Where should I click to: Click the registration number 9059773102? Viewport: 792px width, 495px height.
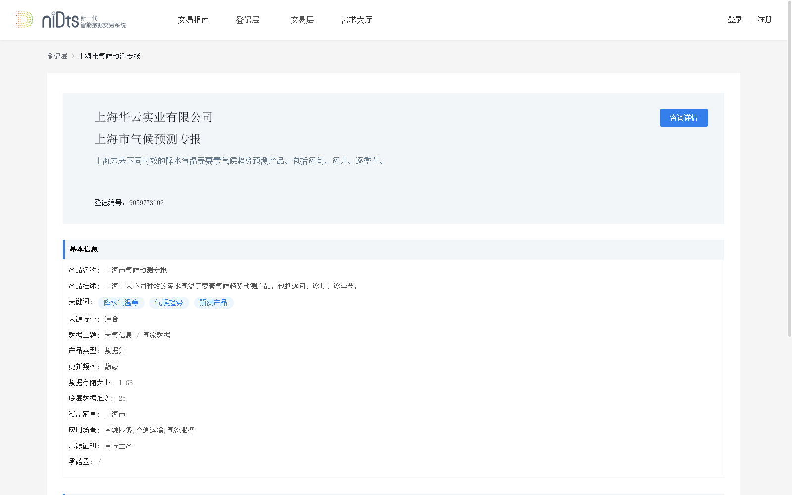(147, 203)
